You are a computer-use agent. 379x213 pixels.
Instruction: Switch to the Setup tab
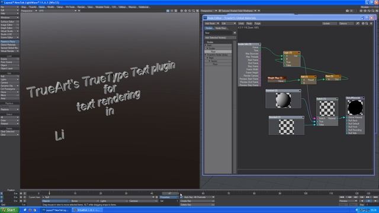pos(60,7)
